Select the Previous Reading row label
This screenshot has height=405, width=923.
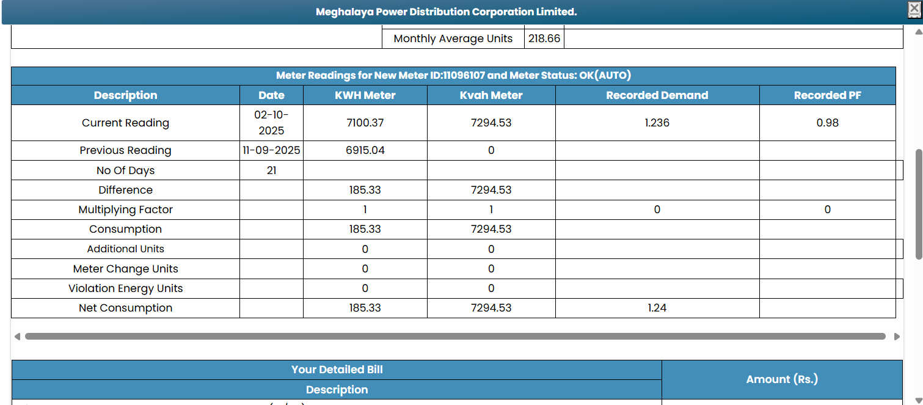pyautogui.click(x=125, y=150)
